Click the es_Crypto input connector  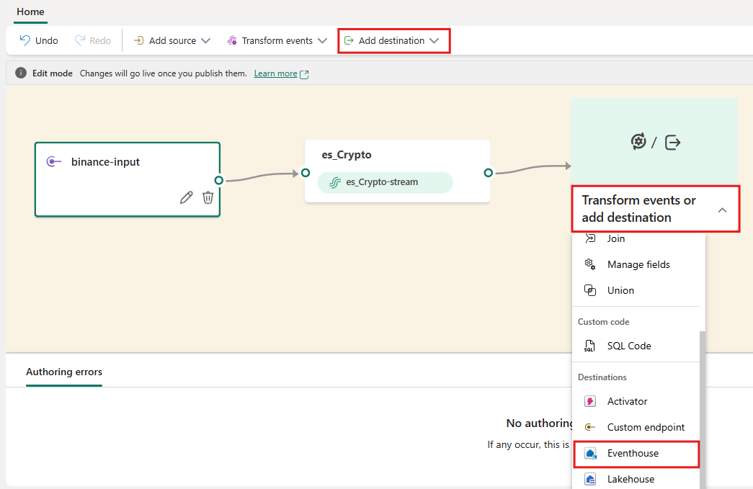pyautogui.click(x=306, y=173)
